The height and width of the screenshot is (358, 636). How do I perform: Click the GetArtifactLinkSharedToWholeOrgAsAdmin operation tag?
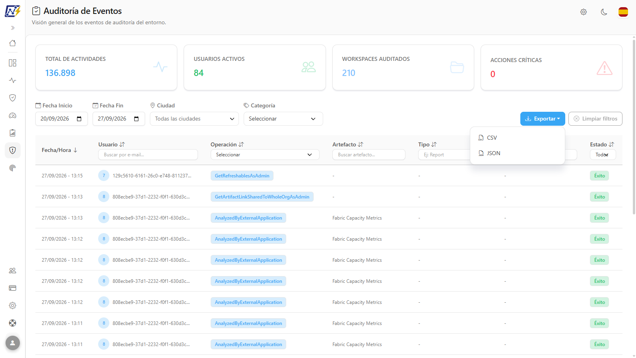(x=262, y=197)
